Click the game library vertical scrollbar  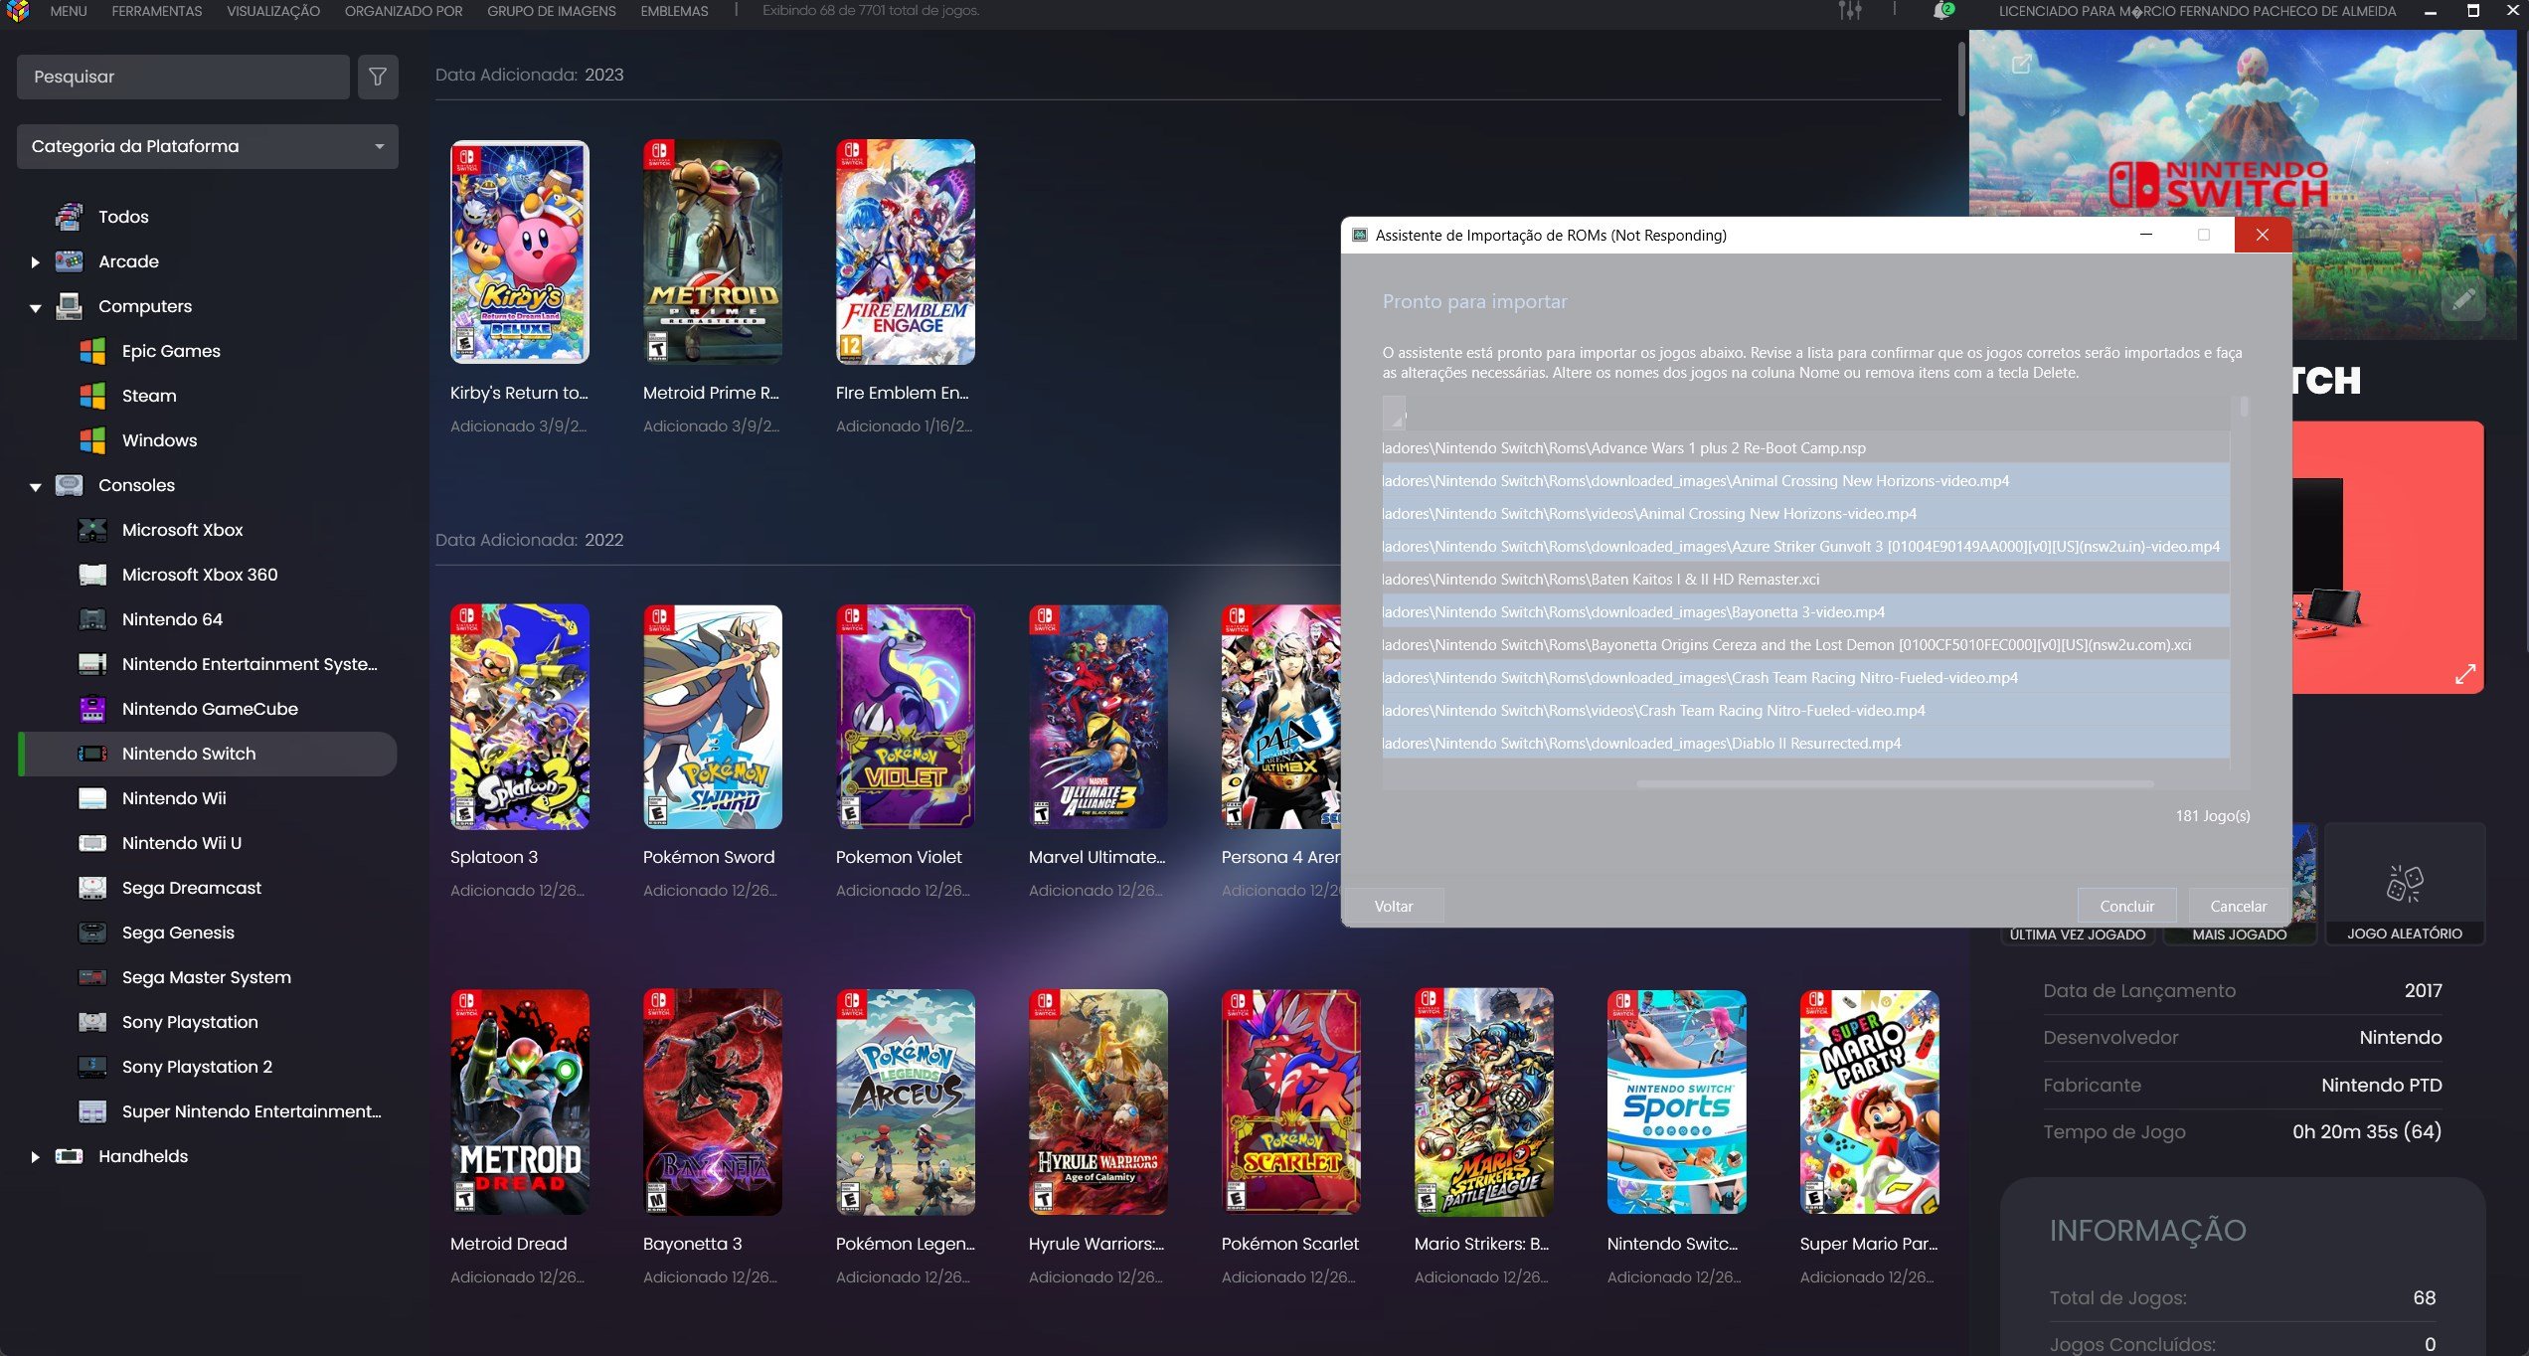[x=1960, y=80]
